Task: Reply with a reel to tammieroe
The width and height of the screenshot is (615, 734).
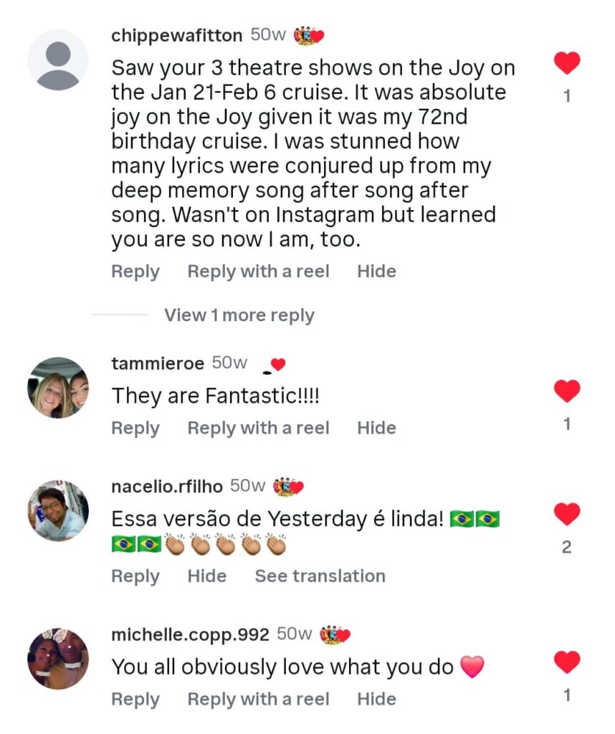Action: pyautogui.click(x=258, y=428)
